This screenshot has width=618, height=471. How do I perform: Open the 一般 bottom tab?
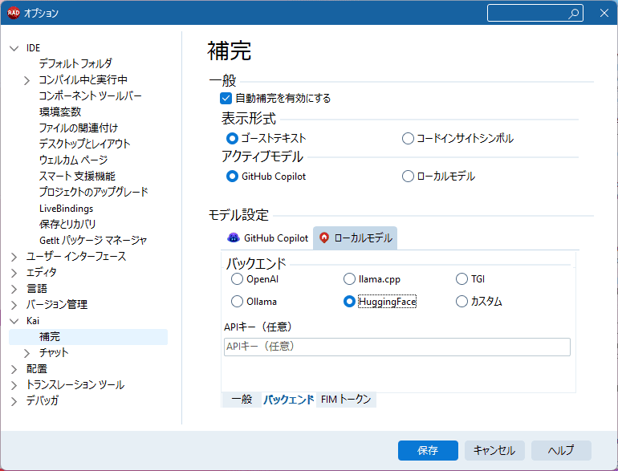coord(242,400)
